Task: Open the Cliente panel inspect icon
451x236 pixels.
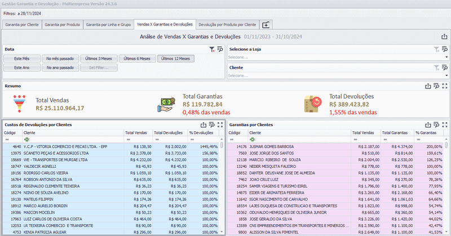Action: click(x=445, y=68)
